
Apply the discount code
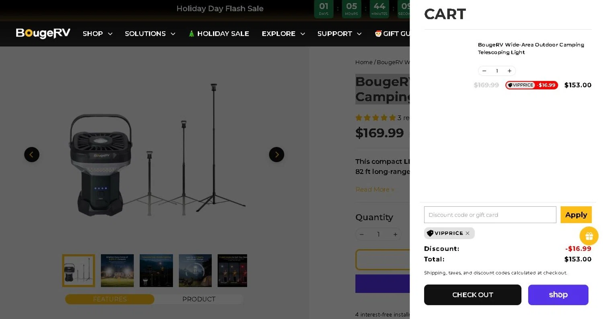point(576,215)
